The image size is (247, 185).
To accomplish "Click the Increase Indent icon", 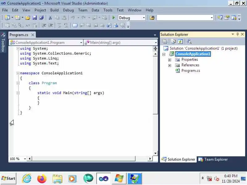I will [51, 25].
